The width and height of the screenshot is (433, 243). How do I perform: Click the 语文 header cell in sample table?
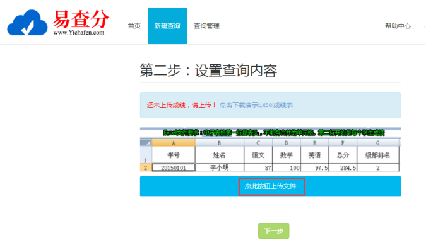point(258,155)
